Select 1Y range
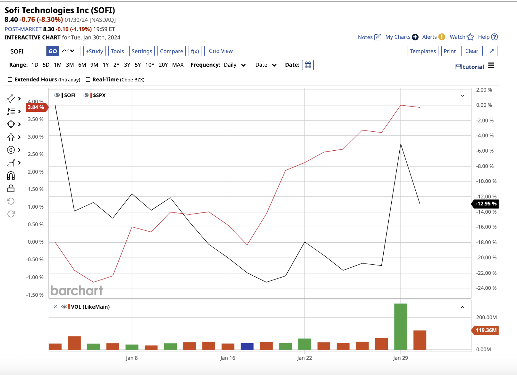 click(106, 65)
